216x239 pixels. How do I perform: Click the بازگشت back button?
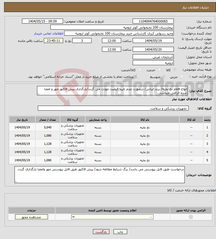point(101,232)
